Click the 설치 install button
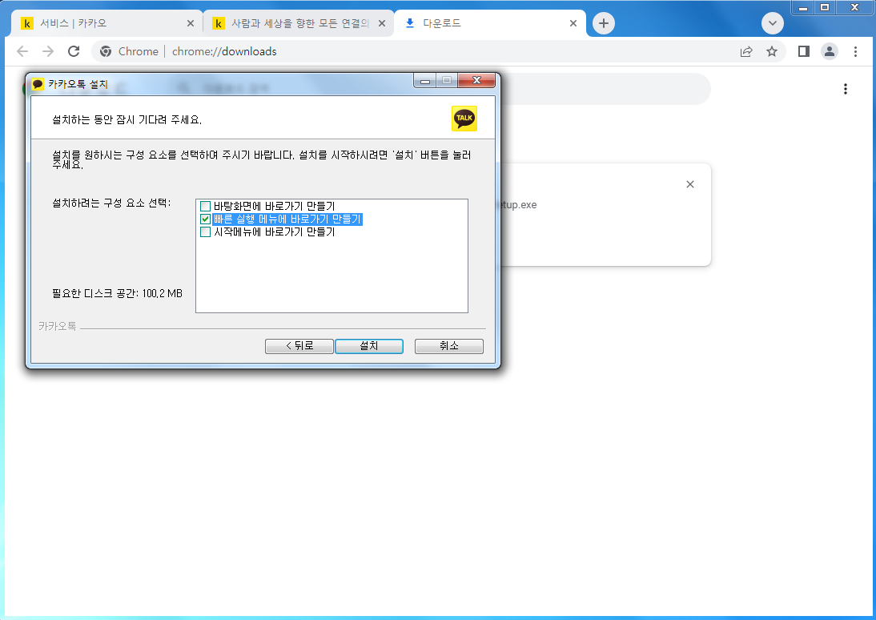876x620 pixels. tap(368, 346)
